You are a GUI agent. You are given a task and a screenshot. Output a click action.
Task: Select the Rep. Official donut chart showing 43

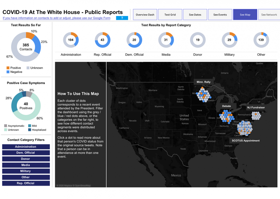(x=103, y=40)
